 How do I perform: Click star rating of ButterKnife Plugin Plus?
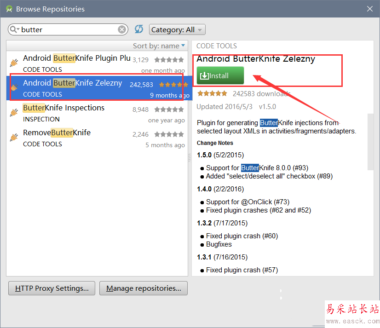point(169,60)
